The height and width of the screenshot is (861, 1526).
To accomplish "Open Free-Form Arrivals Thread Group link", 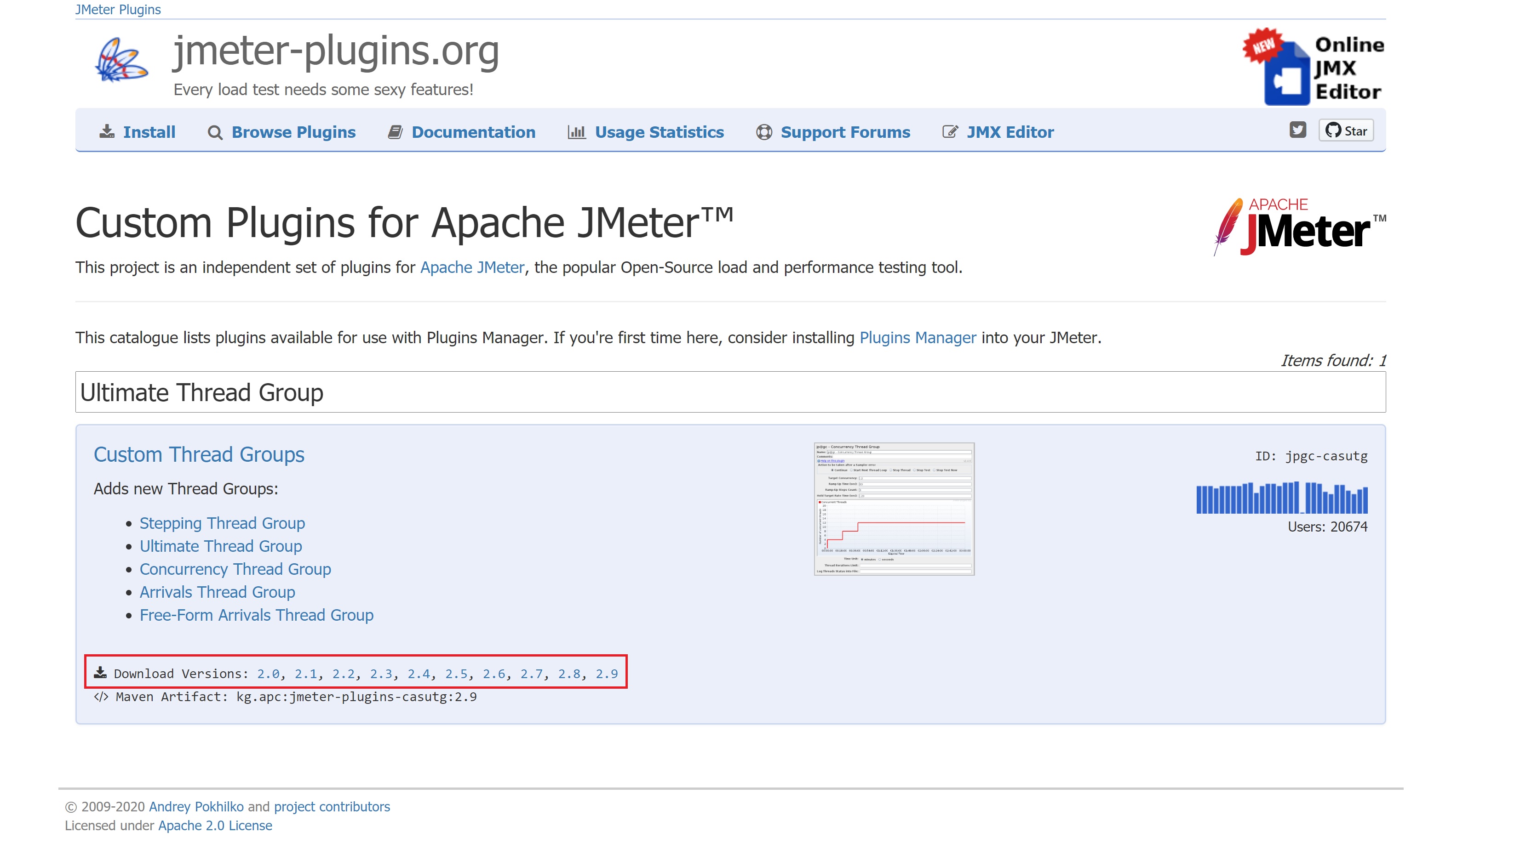I will click(257, 615).
